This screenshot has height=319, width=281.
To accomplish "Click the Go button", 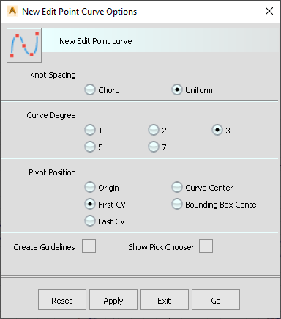I will coord(216,300).
